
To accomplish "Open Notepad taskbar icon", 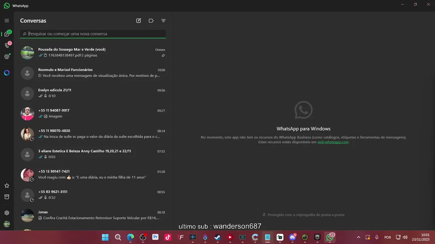I will [267, 237].
